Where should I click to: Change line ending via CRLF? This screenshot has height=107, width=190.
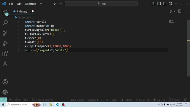pyautogui.click(x=114, y=100)
